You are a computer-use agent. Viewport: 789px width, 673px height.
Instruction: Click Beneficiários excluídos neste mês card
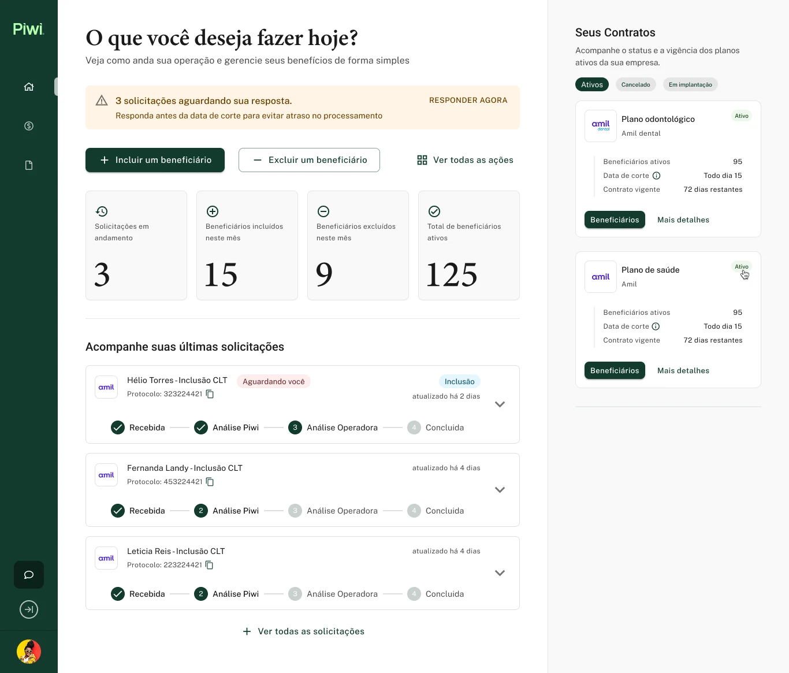pyautogui.click(x=358, y=246)
